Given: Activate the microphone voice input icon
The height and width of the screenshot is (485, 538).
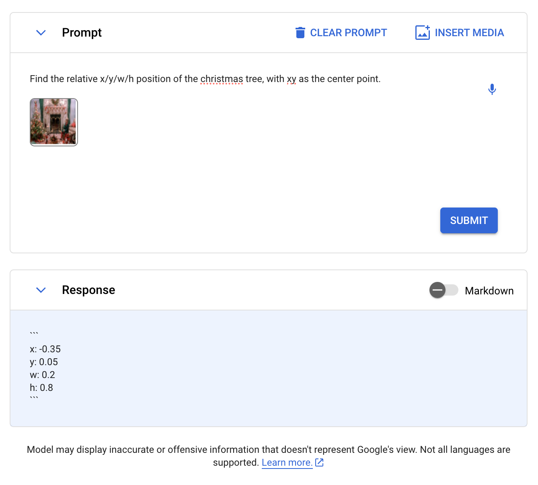Looking at the screenshot, I should (x=492, y=89).
